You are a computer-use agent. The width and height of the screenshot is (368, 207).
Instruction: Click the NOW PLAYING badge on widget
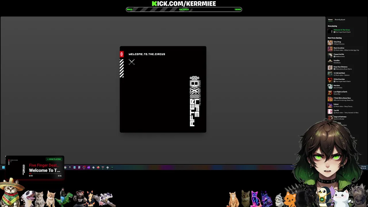coord(54,159)
